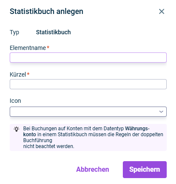Click the lightbulb hint icon
The width and height of the screenshot is (176, 184).
click(x=16, y=129)
